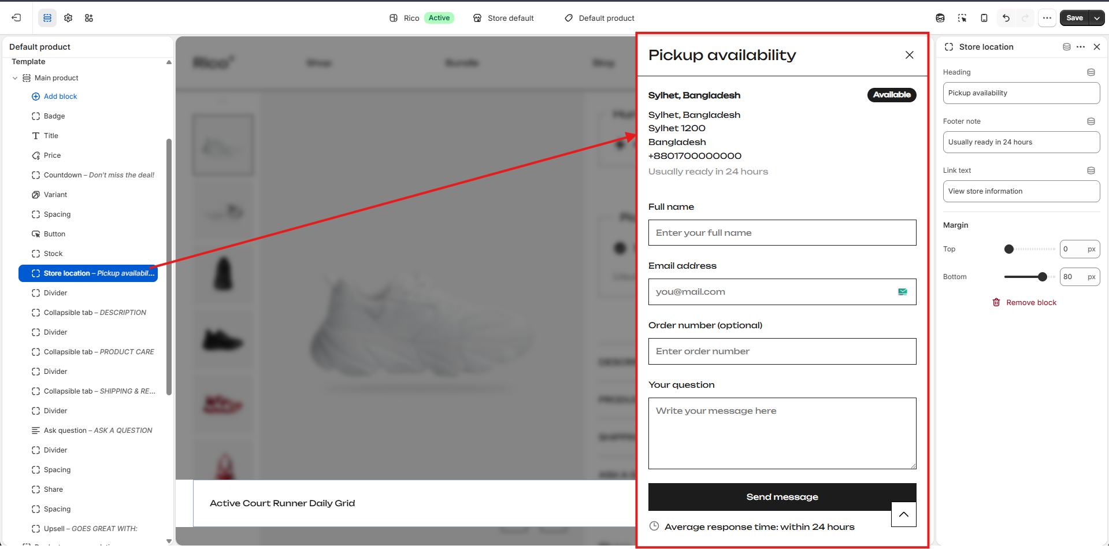Select Upsell GOES GREAT WITH block
1109x549 pixels.
pyautogui.click(x=88, y=529)
